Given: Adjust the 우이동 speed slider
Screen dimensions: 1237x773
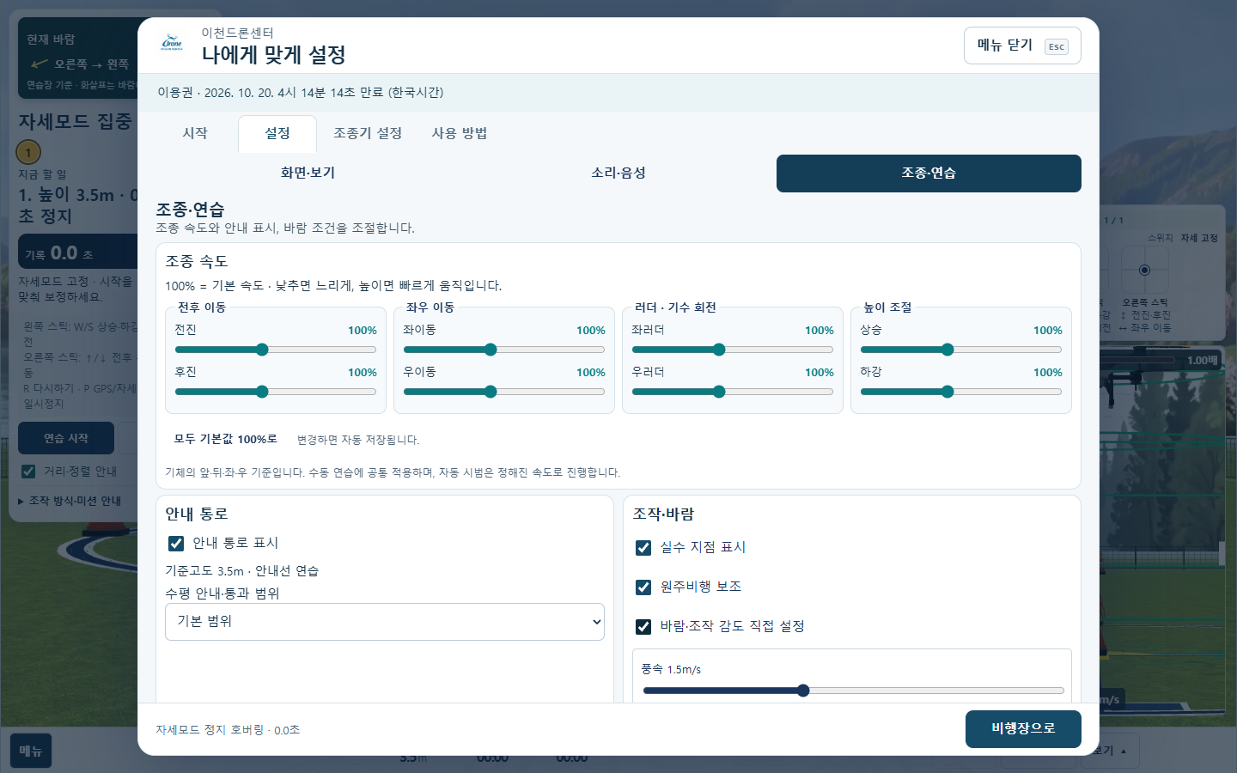Looking at the screenshot, I should pyautogui.click(x=504, y=392).
